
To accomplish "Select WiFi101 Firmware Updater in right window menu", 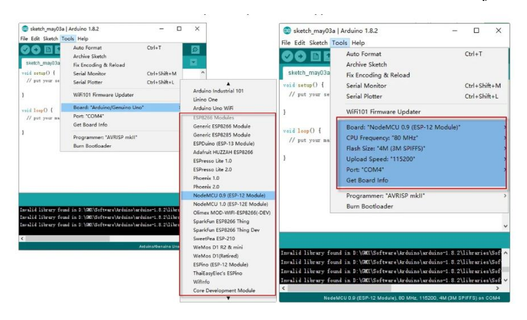I will coord(383,112).
